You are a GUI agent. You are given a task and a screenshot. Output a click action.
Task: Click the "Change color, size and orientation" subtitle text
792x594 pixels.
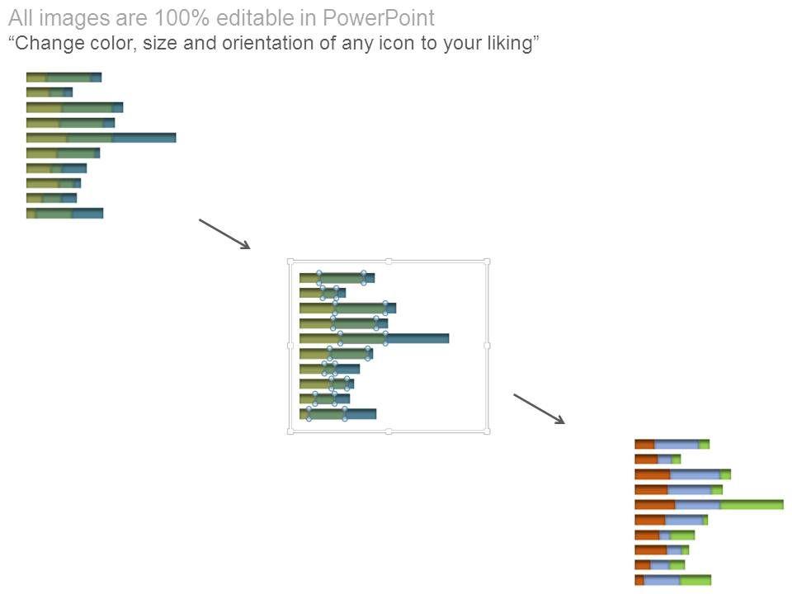click(273, 43)
